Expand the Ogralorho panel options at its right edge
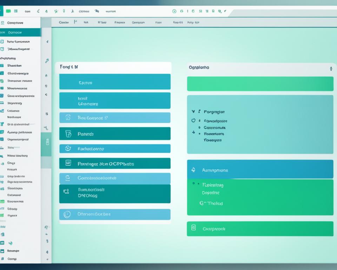 click(x=331, y=69)
